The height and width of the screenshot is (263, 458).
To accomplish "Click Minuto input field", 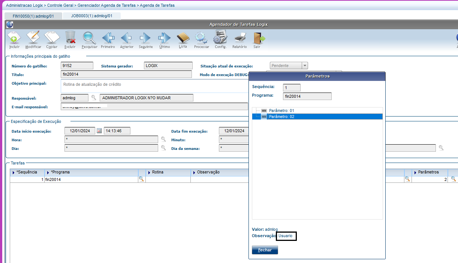I will tap(234, 139).
